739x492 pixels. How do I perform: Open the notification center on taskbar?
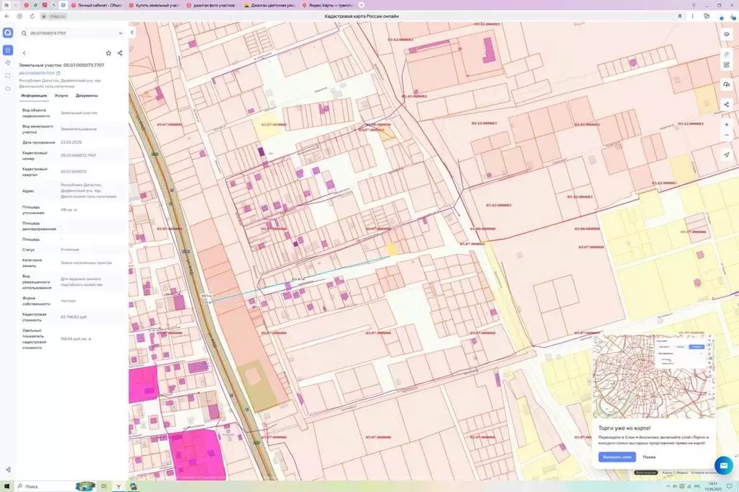[x=729, y=486]
